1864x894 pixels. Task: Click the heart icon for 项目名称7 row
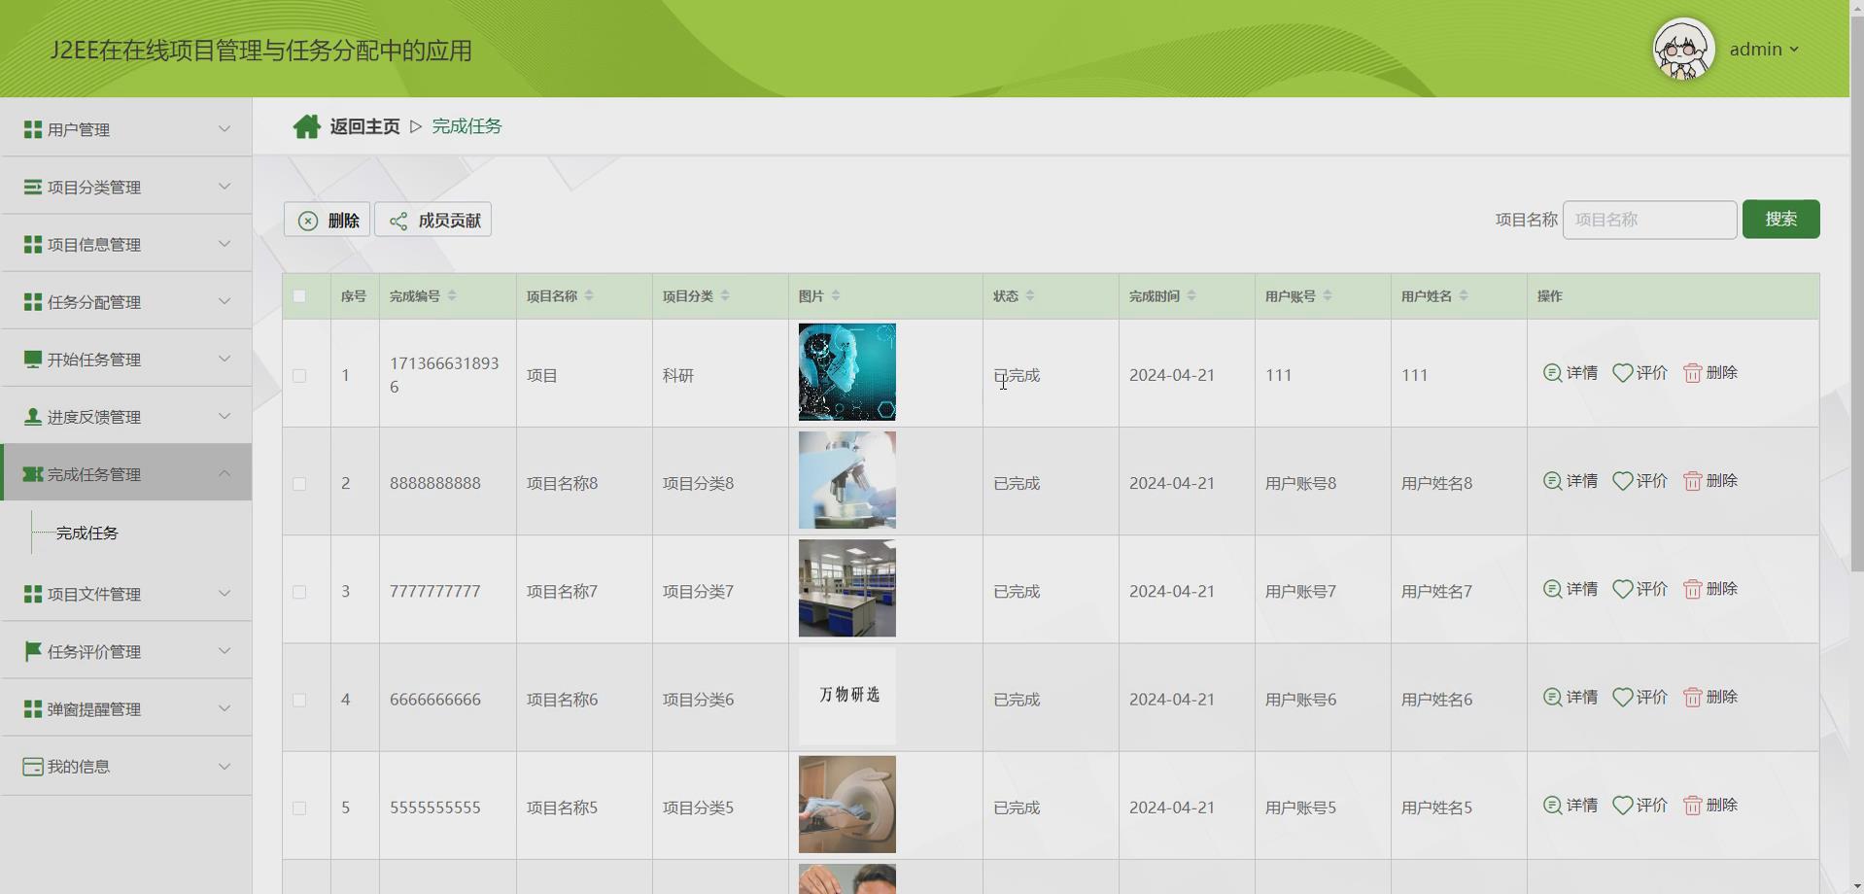1622,590
